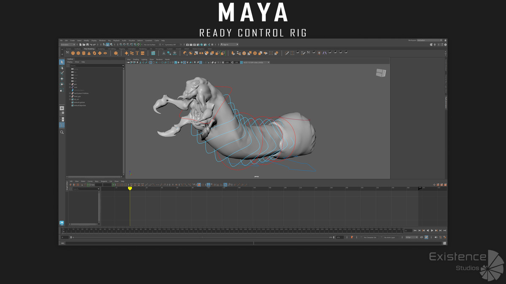506x284 pixels.
Task: Toggle the Symmetry Off setting
Action: point(170,45)
